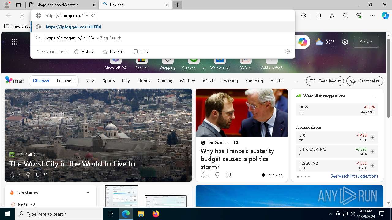This screenshot has height=220, width=392.
Task: Click into the address bar text
Action: pyautogui.click(x=71, y=16)
